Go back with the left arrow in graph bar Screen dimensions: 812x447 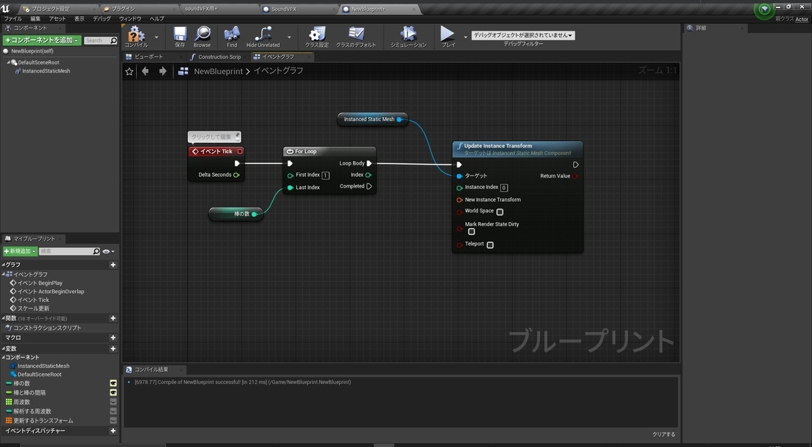coord(145,71)
